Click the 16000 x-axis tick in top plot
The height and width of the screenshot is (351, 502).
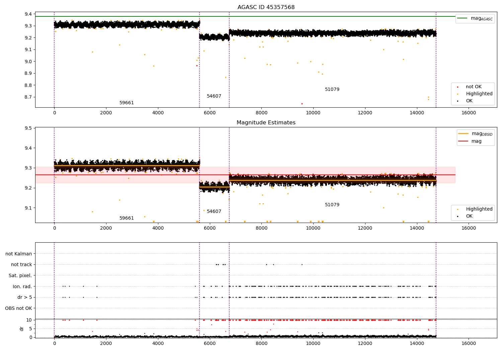tap(469, 113)
